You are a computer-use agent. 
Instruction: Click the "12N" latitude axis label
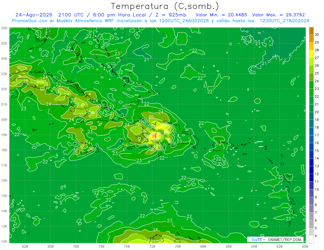pyautogui.click(x=4, y=242)
